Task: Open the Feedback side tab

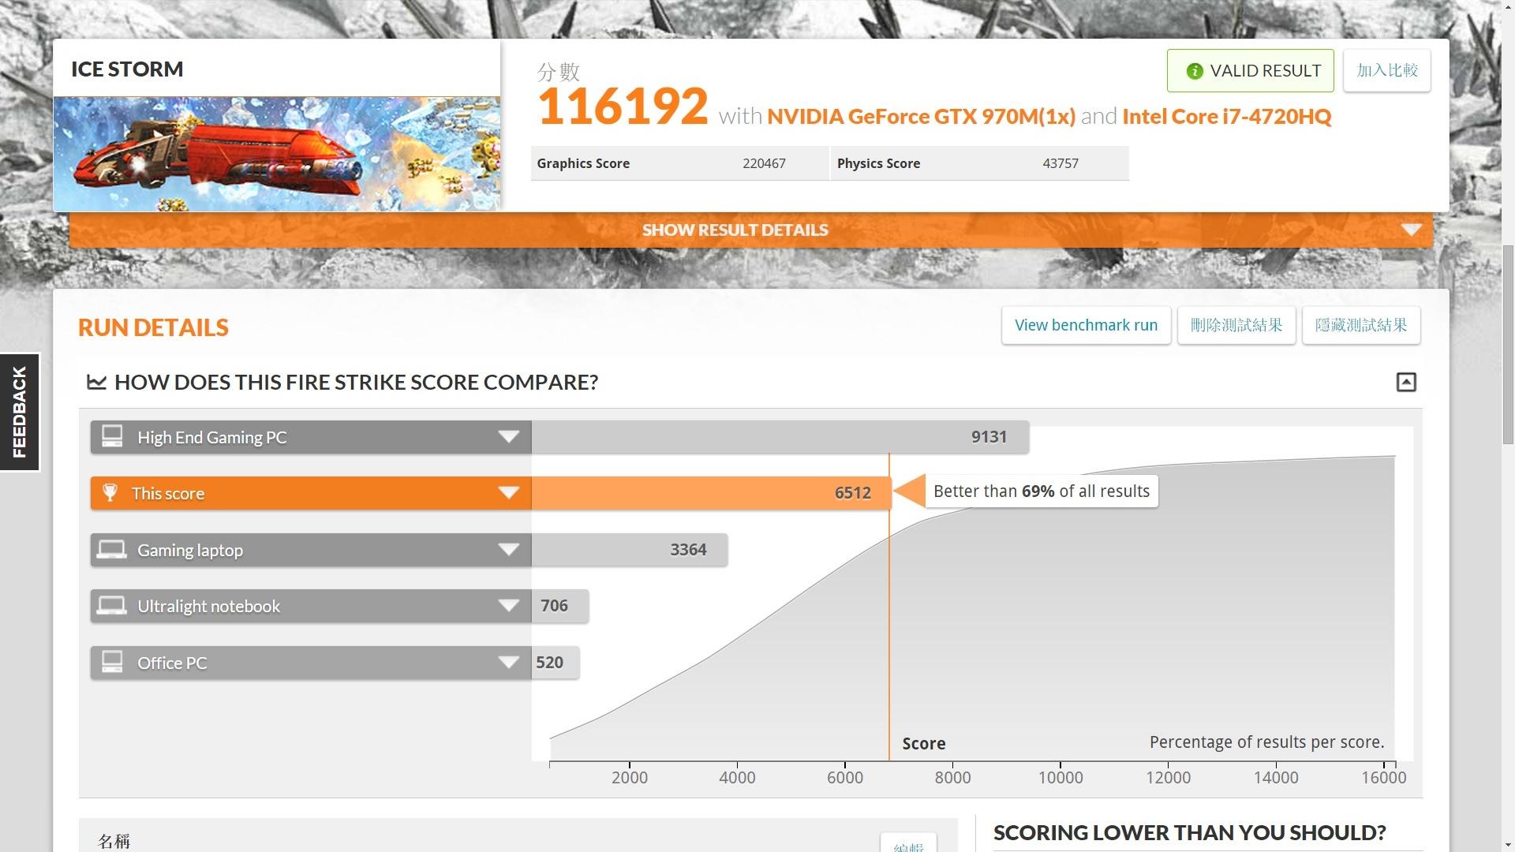Action: (x=20, y=412)
